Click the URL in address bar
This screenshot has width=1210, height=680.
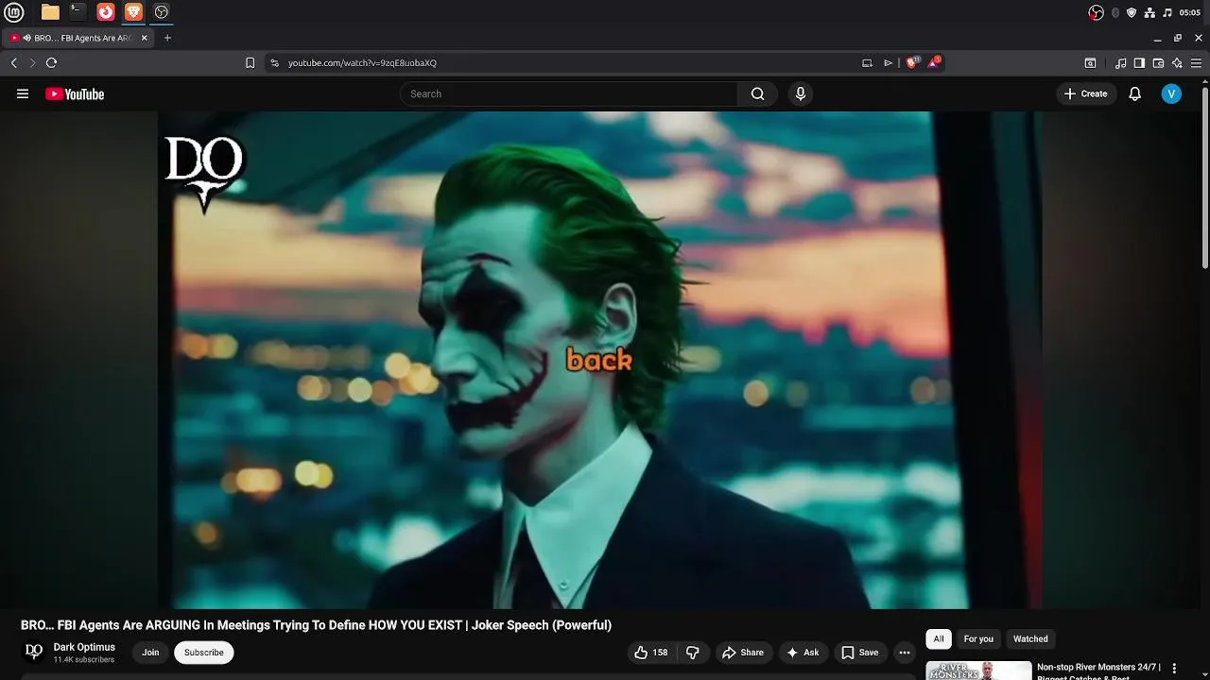[x=362, y=63]
